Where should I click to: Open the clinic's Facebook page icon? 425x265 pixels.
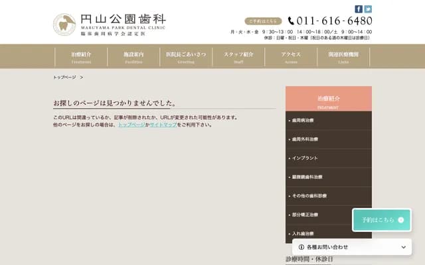(x=359, y=9)
